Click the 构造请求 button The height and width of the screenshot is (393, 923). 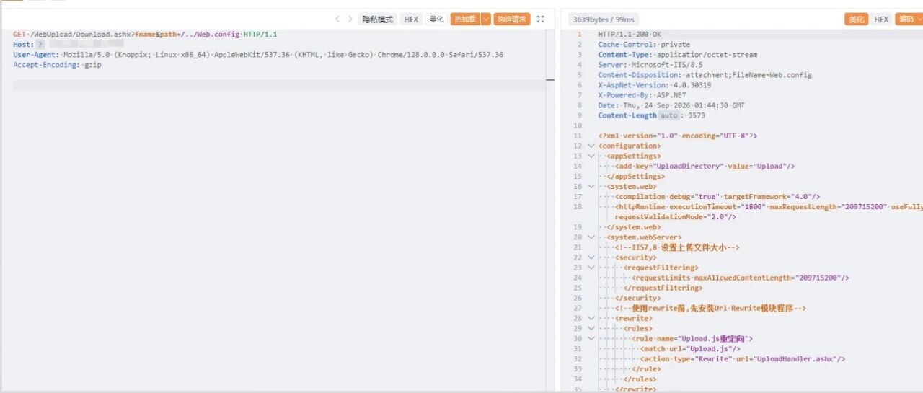pos(512,19)
